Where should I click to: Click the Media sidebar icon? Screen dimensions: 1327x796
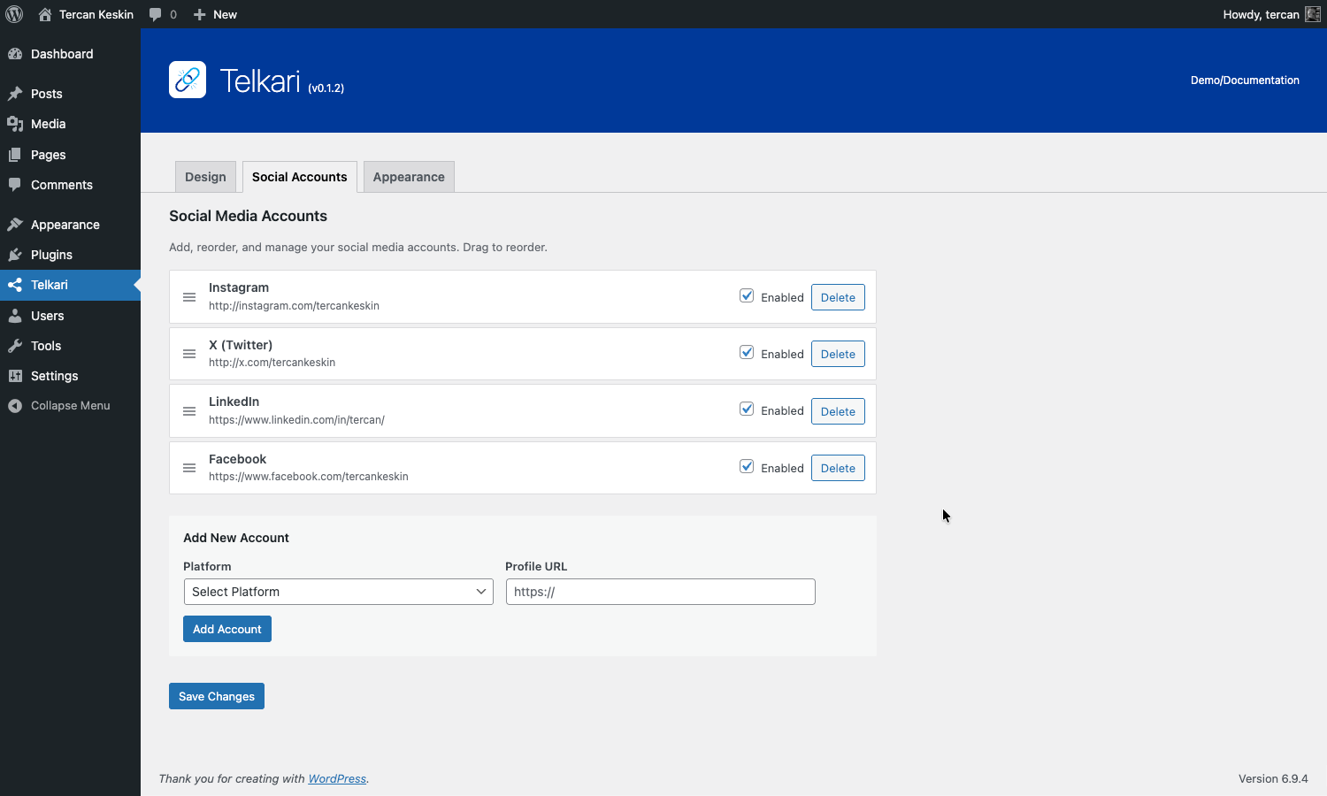17,124
